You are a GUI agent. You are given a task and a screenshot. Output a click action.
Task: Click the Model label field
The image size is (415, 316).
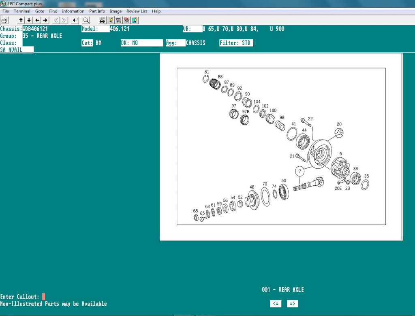96,29
